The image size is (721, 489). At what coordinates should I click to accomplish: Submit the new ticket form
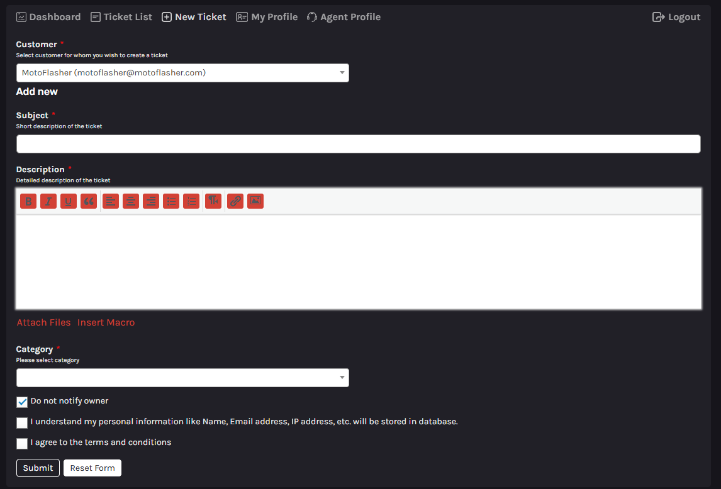[38, 468]
